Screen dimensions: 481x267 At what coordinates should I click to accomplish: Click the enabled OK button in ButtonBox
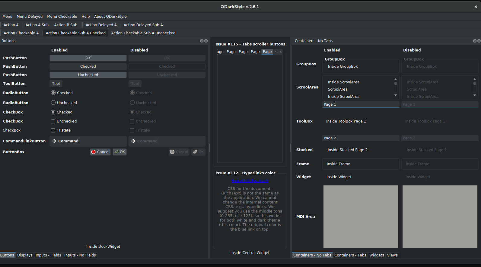[x=119, y=152]
